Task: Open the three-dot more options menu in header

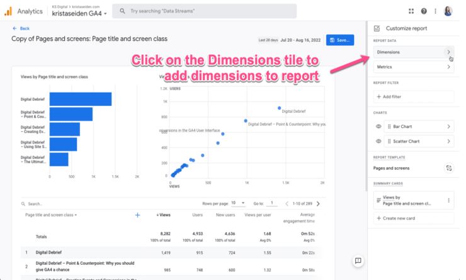Action: 435,11
